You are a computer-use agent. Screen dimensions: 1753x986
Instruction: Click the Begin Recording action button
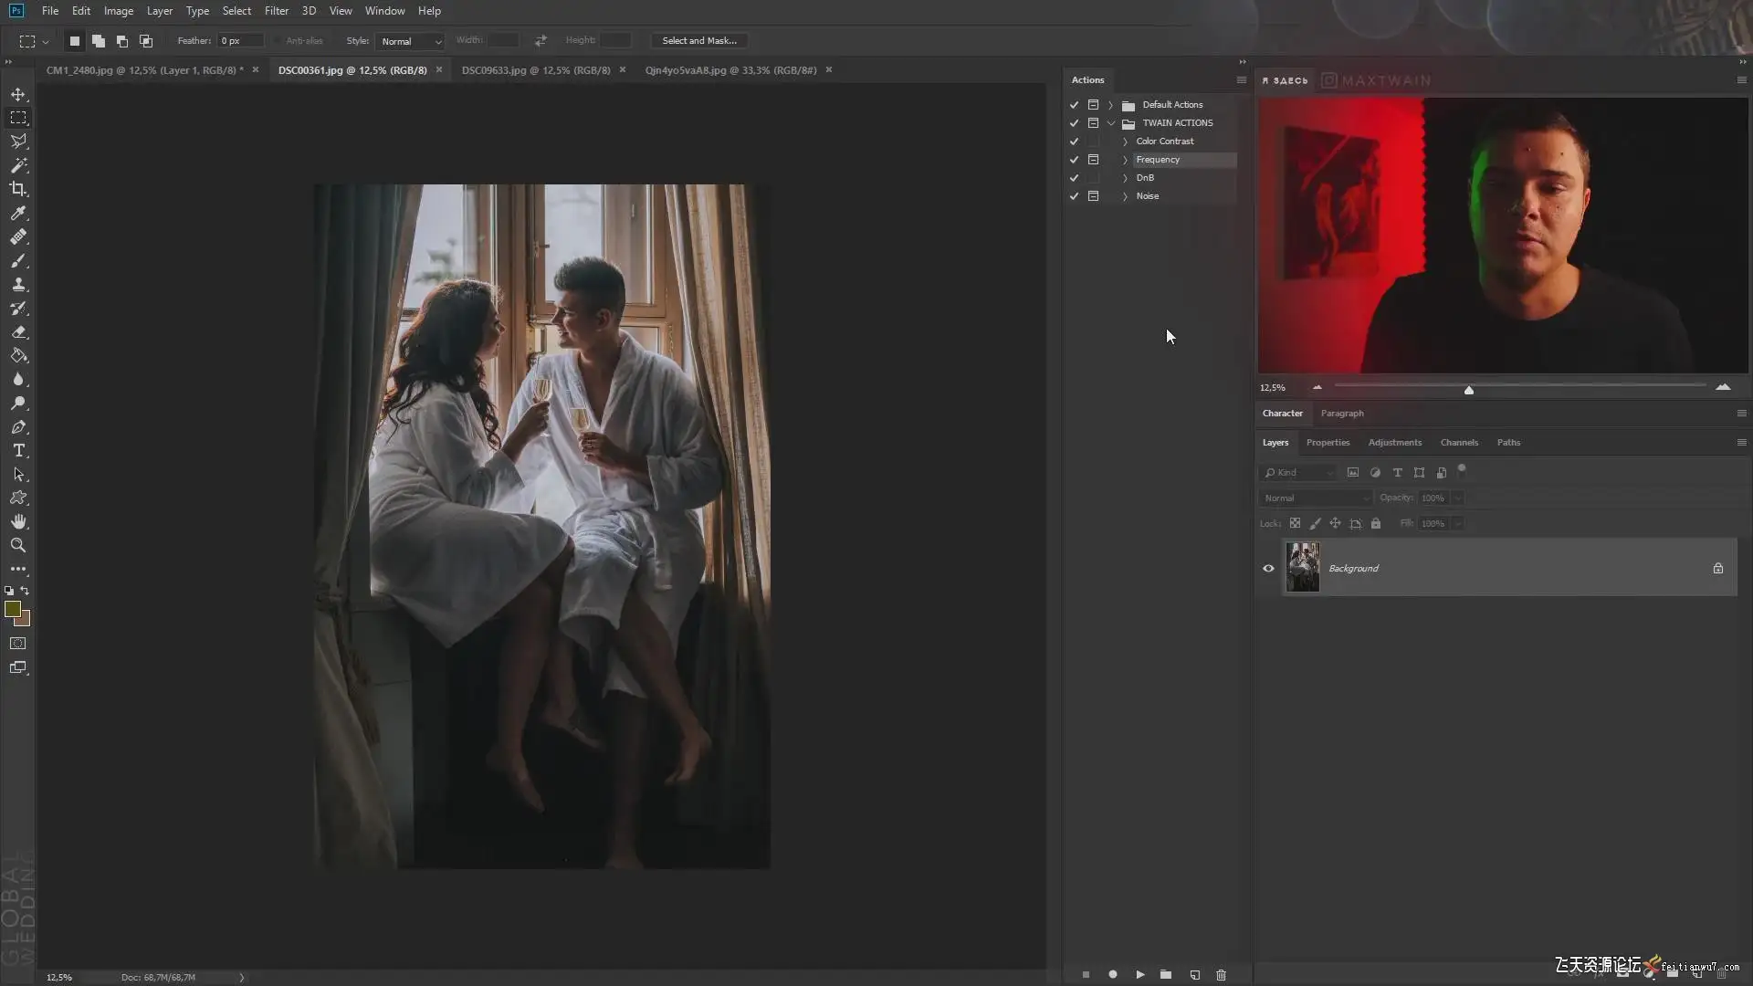(x=1112, y=975)
